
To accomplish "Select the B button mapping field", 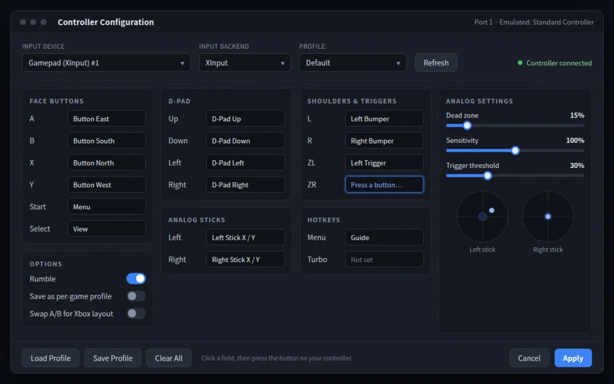I will pos(107,140).
